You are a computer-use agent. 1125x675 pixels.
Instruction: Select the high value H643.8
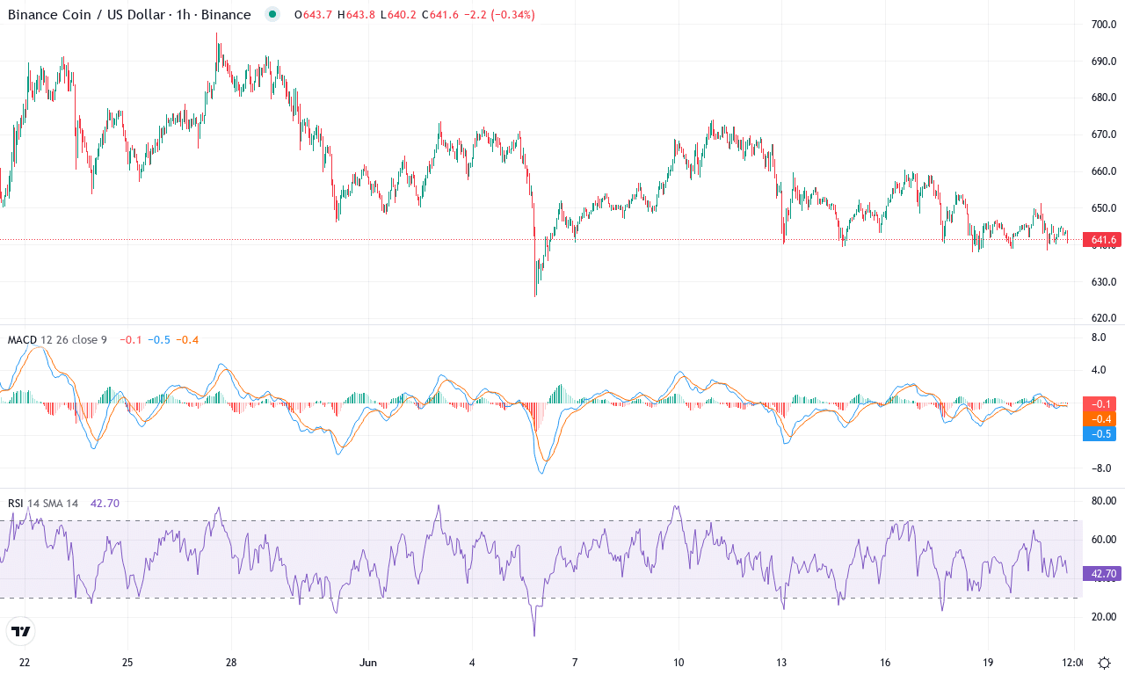pyautogui.click(x=357, y=15)
